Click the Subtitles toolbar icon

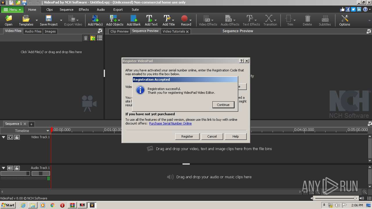[325, 20]
